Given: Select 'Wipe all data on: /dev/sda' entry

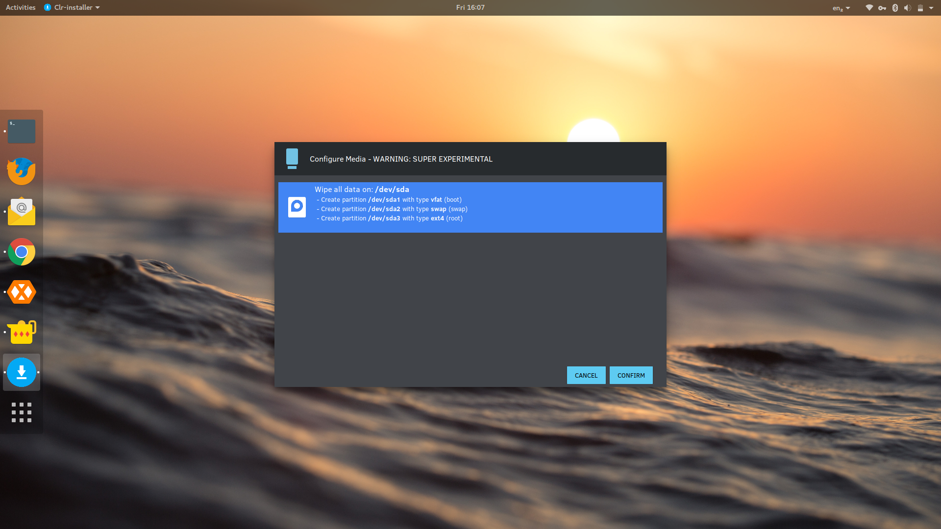Looking at the screenshot, I should (470, 207).
